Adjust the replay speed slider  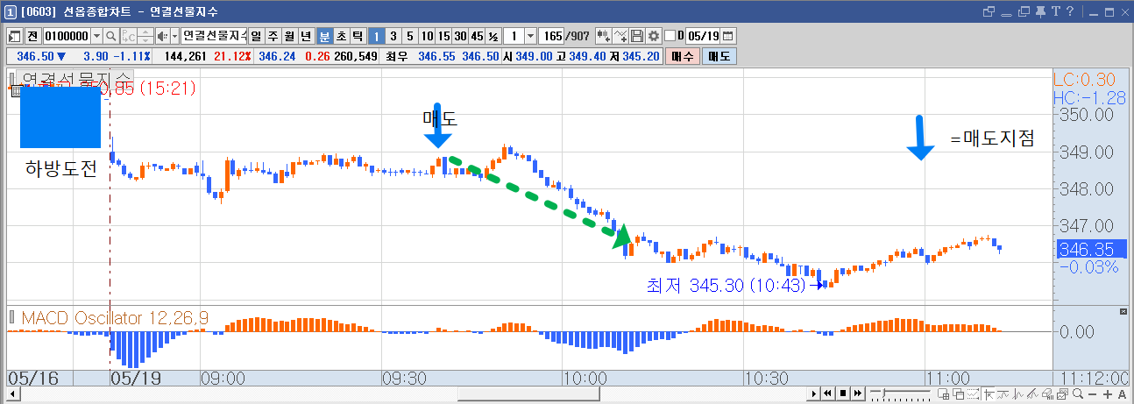[x=882, y=393]
